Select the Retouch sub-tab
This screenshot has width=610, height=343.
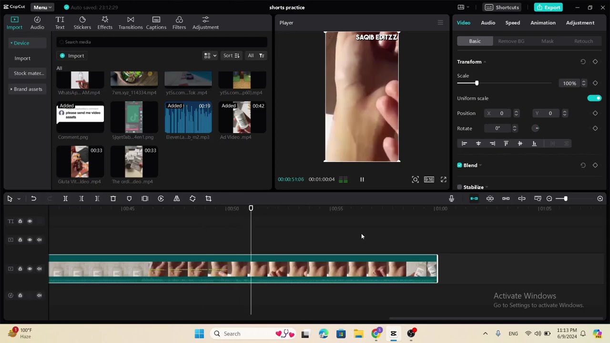pos(583,41)
